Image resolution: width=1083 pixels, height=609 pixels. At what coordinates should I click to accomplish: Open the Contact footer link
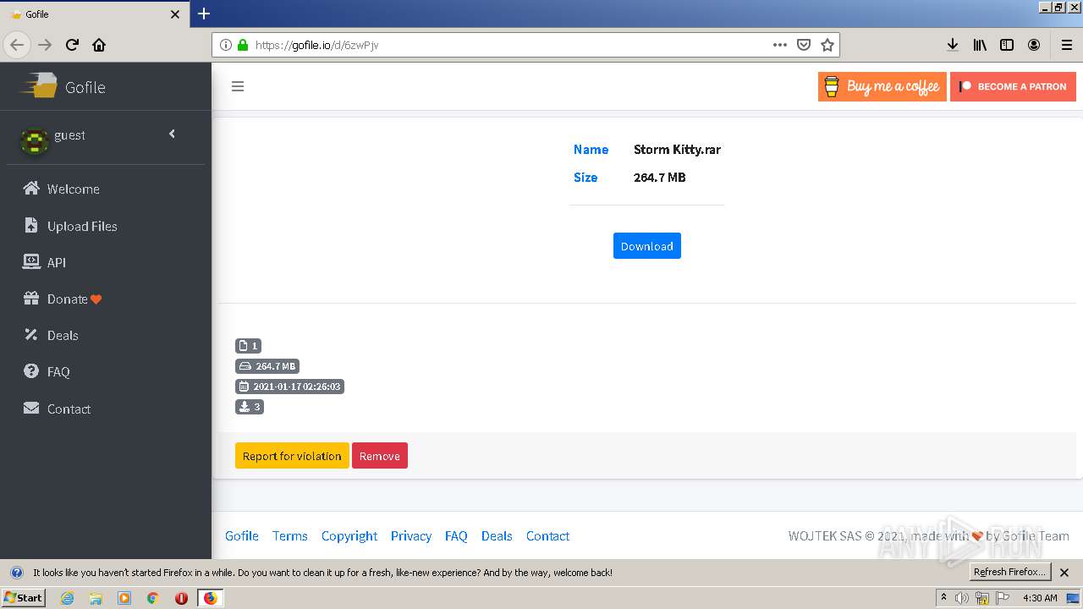point(547,536)
